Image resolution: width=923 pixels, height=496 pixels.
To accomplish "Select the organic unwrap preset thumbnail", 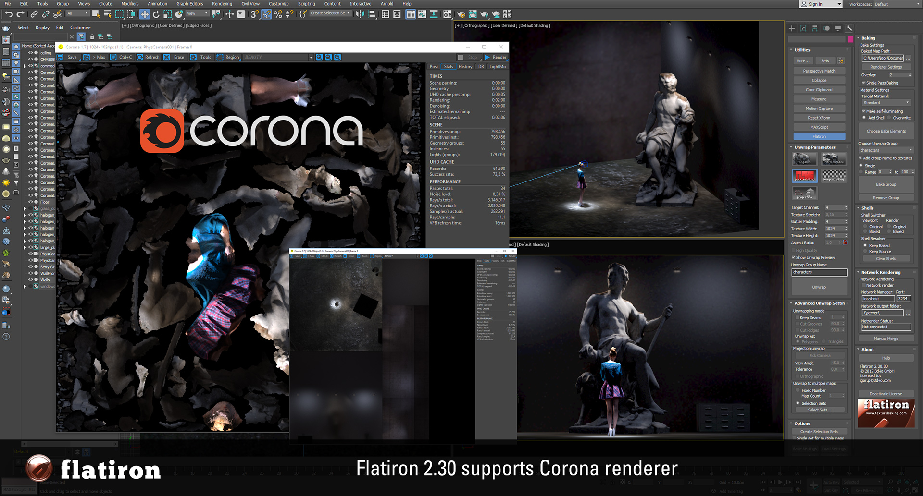I will click(804, 158).
